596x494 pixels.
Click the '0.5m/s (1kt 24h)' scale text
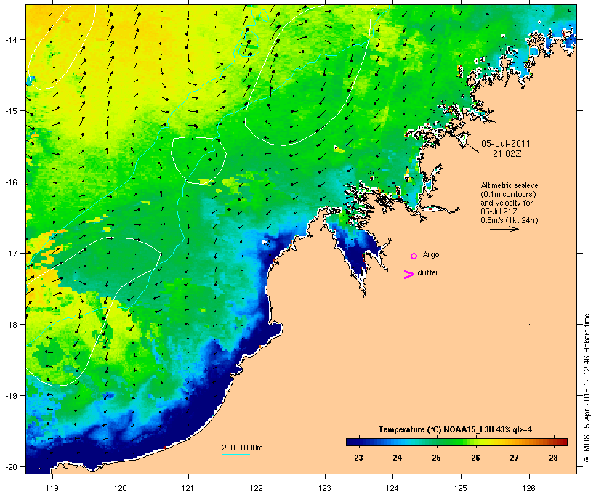click(510, 220)
